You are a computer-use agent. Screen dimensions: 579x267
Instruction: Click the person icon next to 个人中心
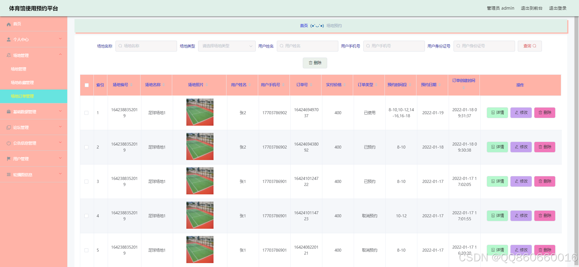tap(9, 39)
